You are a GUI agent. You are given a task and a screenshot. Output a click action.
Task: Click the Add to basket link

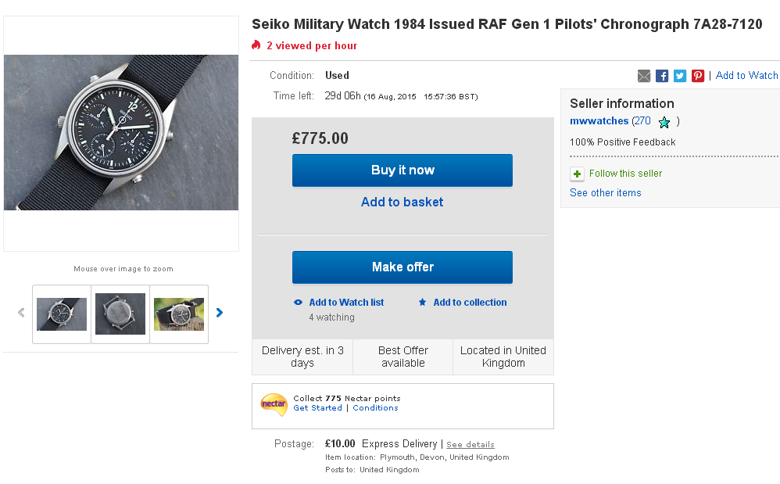click(x=402, y=202)
